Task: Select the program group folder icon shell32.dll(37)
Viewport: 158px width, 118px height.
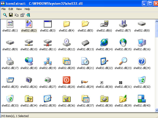Action: pyautogui.click(x=85, y=99)
